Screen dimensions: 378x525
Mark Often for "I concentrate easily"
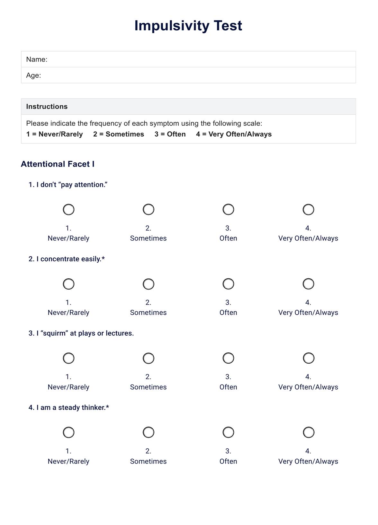coord(228,284)
